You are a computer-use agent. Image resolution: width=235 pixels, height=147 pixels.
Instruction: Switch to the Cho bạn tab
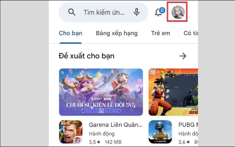(x=70, y=33)
